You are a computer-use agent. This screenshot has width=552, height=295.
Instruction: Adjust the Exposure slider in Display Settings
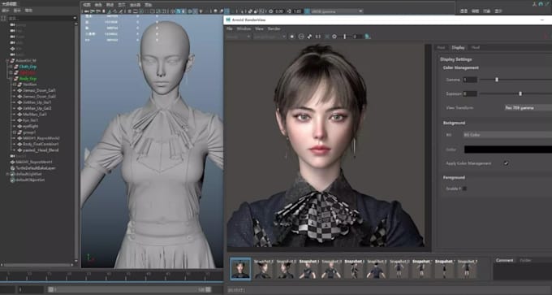tap(520, 93)
